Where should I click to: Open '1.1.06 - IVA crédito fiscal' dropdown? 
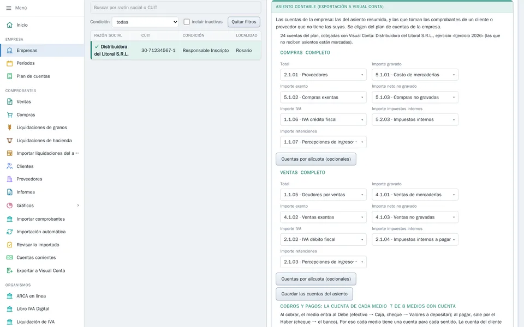(x=323, y=119)
